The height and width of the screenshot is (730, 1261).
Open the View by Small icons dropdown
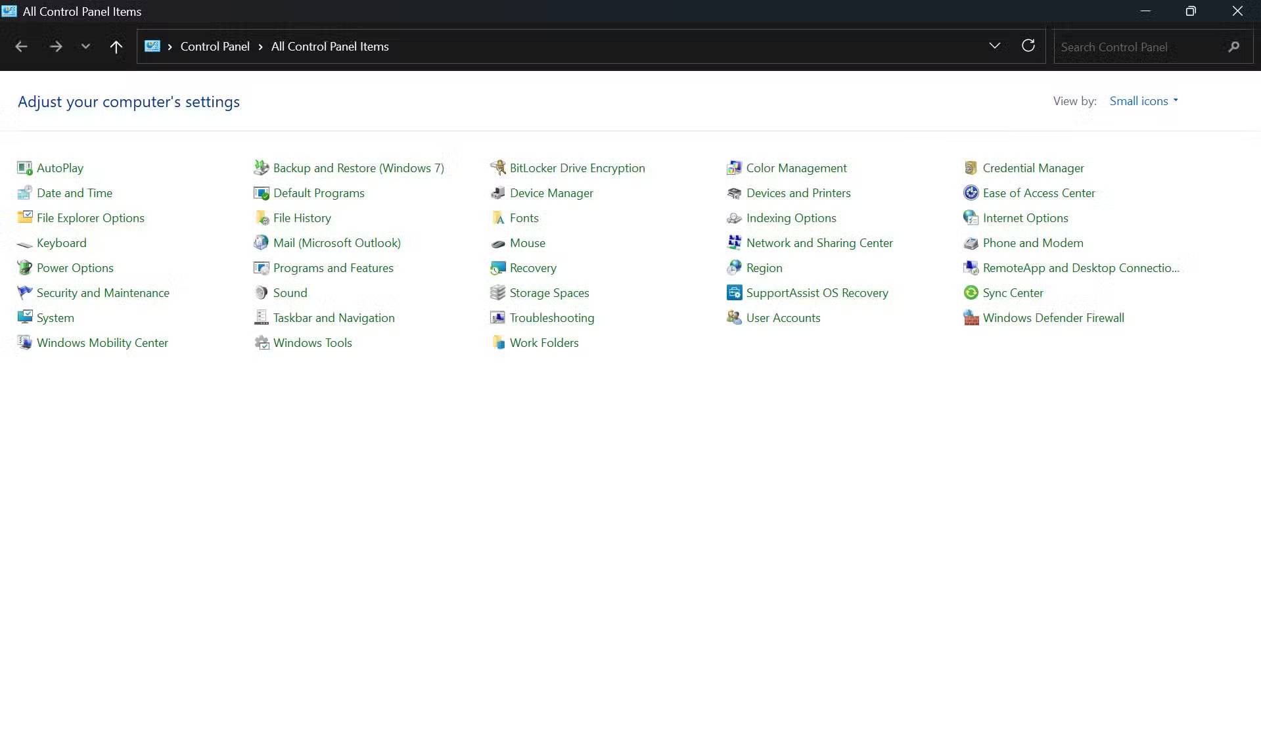coord(1143,101)
